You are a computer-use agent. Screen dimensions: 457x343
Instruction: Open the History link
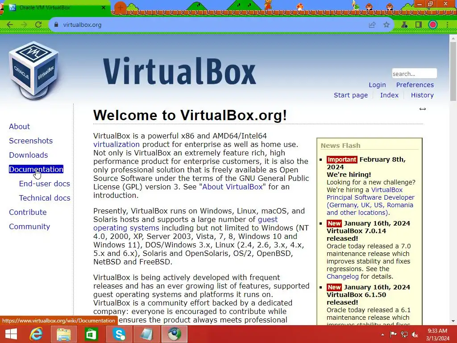422,95
